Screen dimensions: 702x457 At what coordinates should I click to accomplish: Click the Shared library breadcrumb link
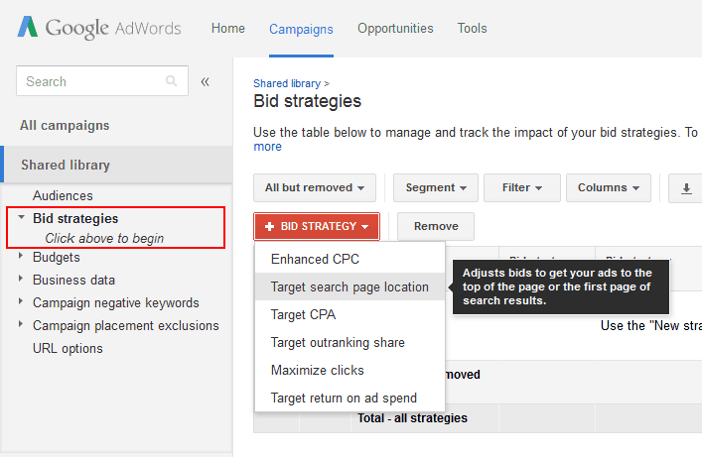point(287,83)
